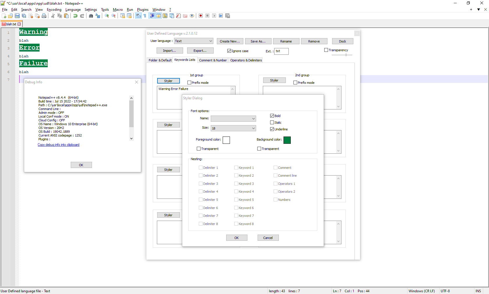Click the User Defined Language toolbar icon
The height and width of the screenshot is (294, 489).
click(x=159, y=16)
